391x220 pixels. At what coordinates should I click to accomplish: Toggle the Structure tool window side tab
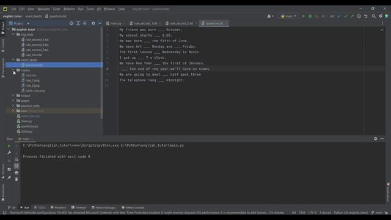click(x=3, y=171)
